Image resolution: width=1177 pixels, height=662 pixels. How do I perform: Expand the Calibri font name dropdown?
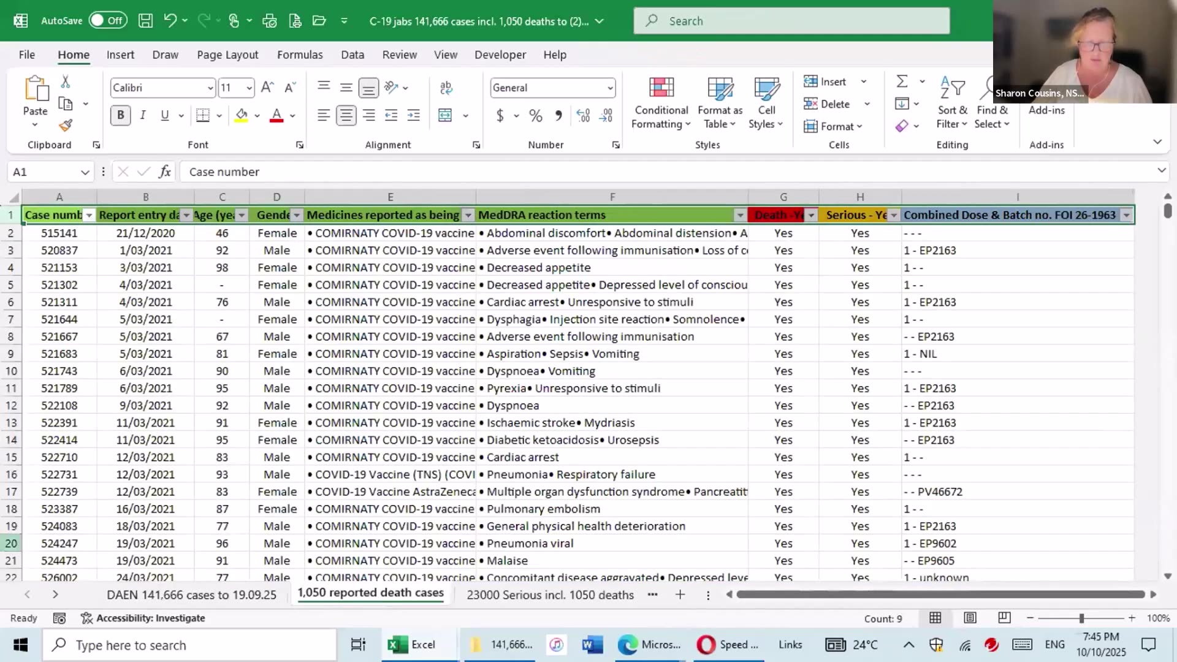210,88
